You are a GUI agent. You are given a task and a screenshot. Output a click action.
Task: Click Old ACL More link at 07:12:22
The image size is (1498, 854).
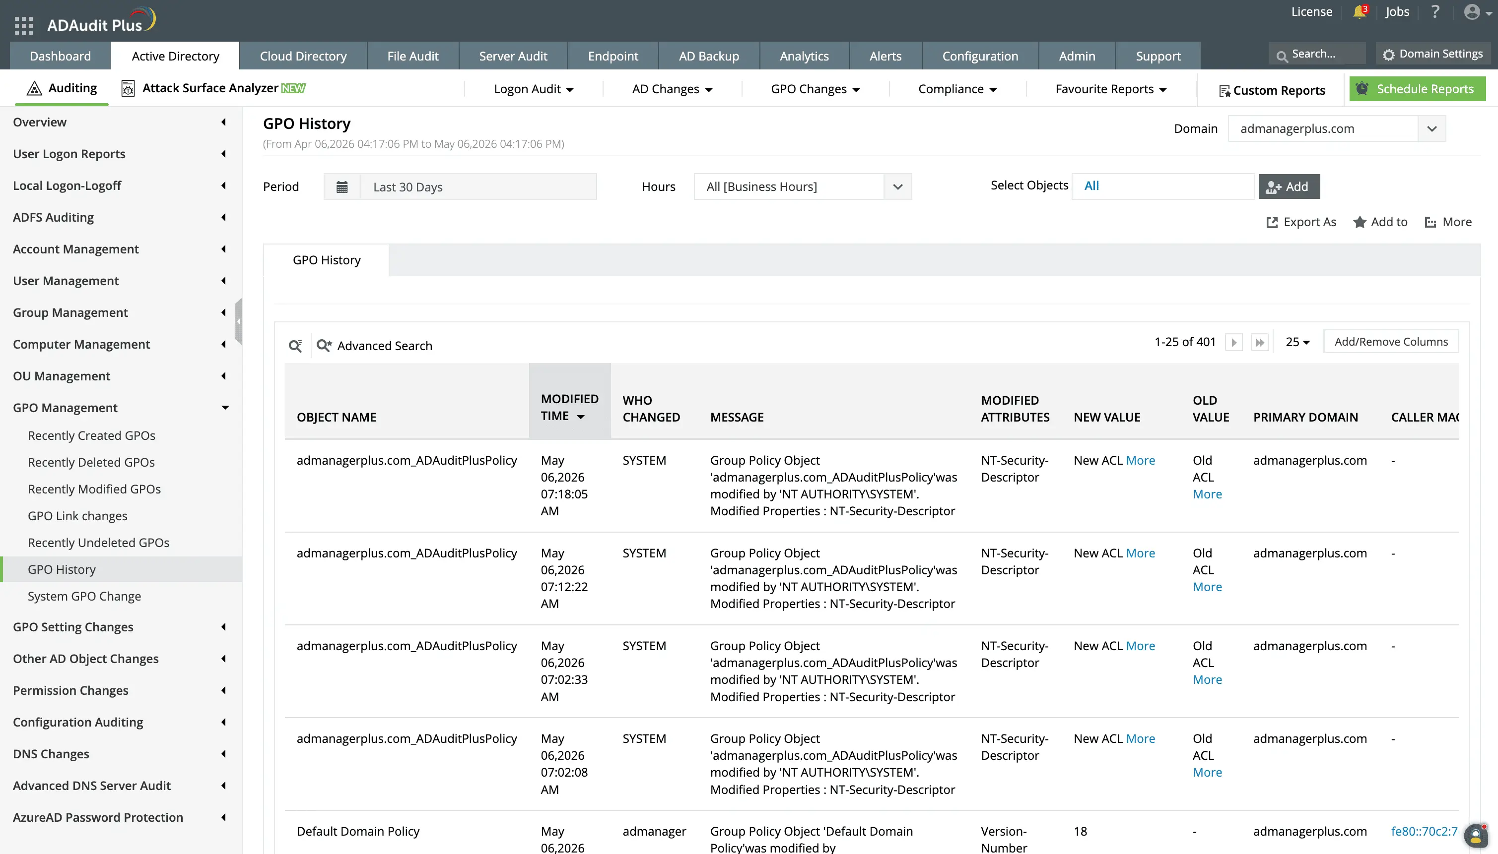1207,587
